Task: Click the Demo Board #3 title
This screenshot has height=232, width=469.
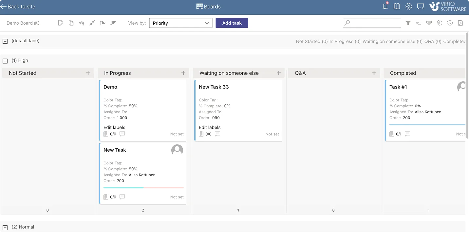Action: click(x=23, y=23)
